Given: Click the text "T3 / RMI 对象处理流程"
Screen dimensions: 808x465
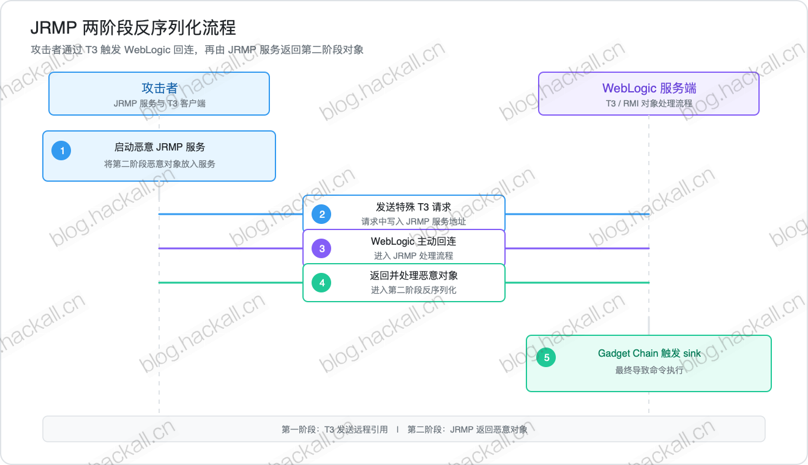Looking at the screenshot, I should pos(649,103).
